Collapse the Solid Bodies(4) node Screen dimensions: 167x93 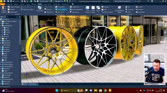click(1, 26)
